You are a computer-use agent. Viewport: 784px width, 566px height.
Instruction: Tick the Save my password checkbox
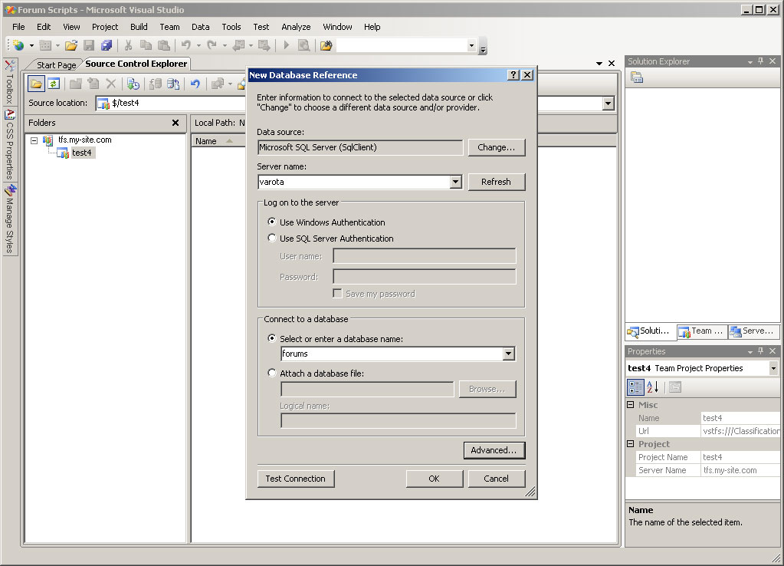[337, 293]
